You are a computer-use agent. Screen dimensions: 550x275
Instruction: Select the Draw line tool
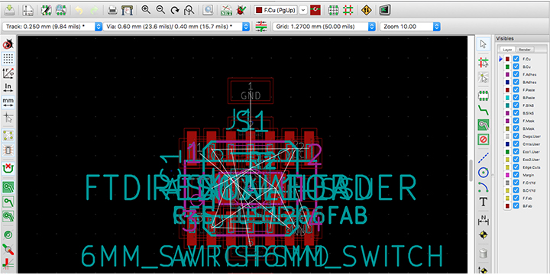(x=484, y=157)
